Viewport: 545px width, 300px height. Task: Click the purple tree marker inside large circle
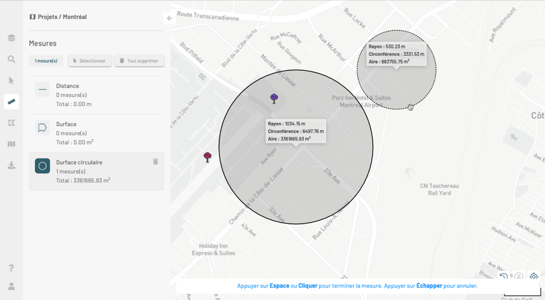coord(274,98)
